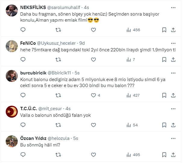
Task: Open more options menu on FeNiCo's tweet
Action: click(x=173, y=43)
